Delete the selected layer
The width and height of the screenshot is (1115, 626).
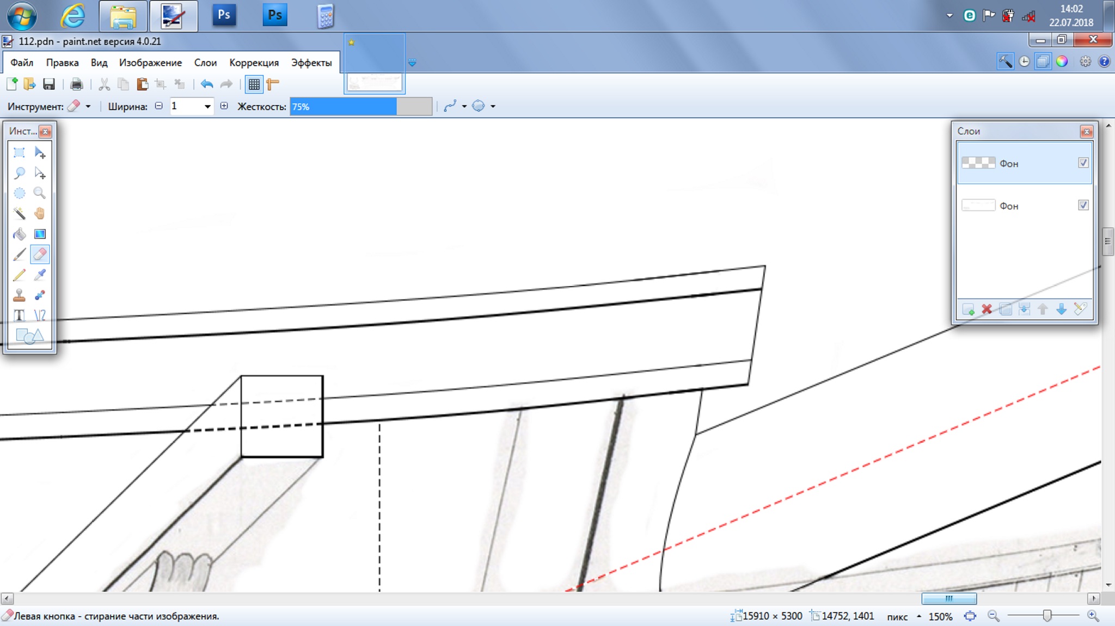click(x=987, y=309)
